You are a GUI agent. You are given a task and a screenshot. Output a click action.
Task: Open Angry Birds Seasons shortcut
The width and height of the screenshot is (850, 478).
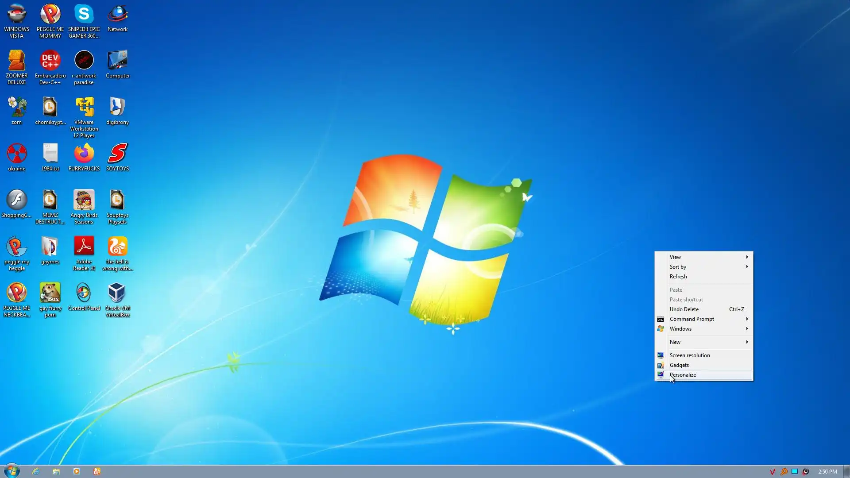coord(84,200)
